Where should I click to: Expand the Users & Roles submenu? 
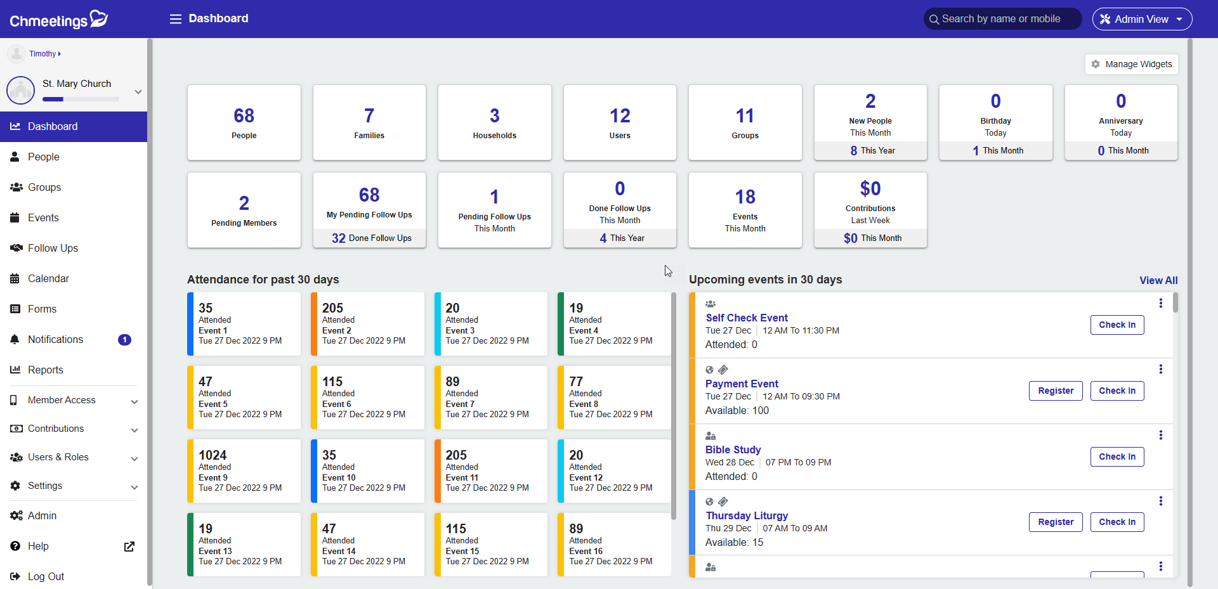(x=134, y=459)
